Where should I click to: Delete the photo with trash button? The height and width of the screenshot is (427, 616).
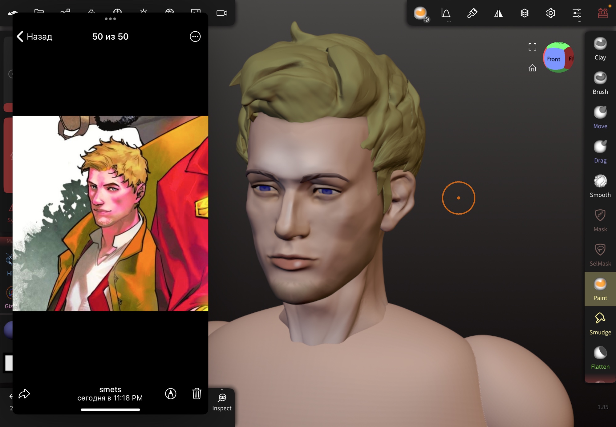197,393
